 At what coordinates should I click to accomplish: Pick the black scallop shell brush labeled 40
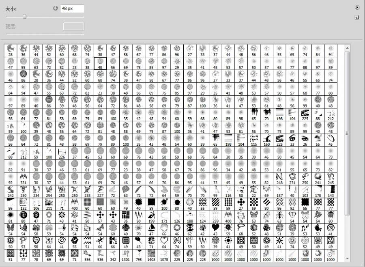[126, 230]
